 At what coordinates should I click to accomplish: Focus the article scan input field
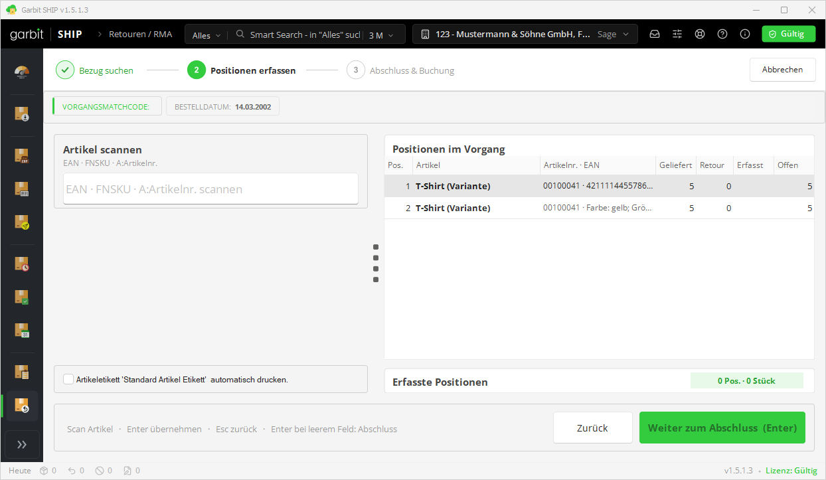(x=210, y=189)
